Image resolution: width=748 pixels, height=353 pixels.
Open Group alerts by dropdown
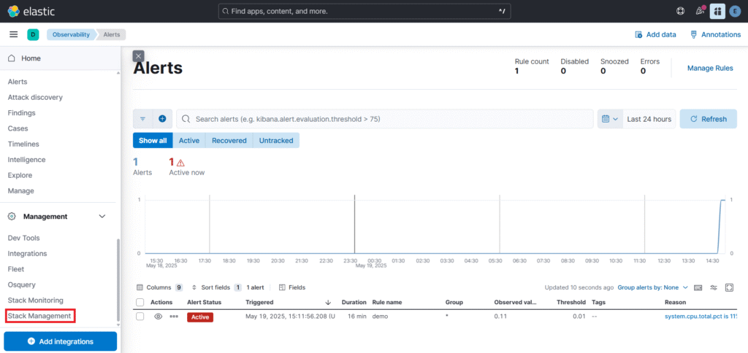coord(652,287)
